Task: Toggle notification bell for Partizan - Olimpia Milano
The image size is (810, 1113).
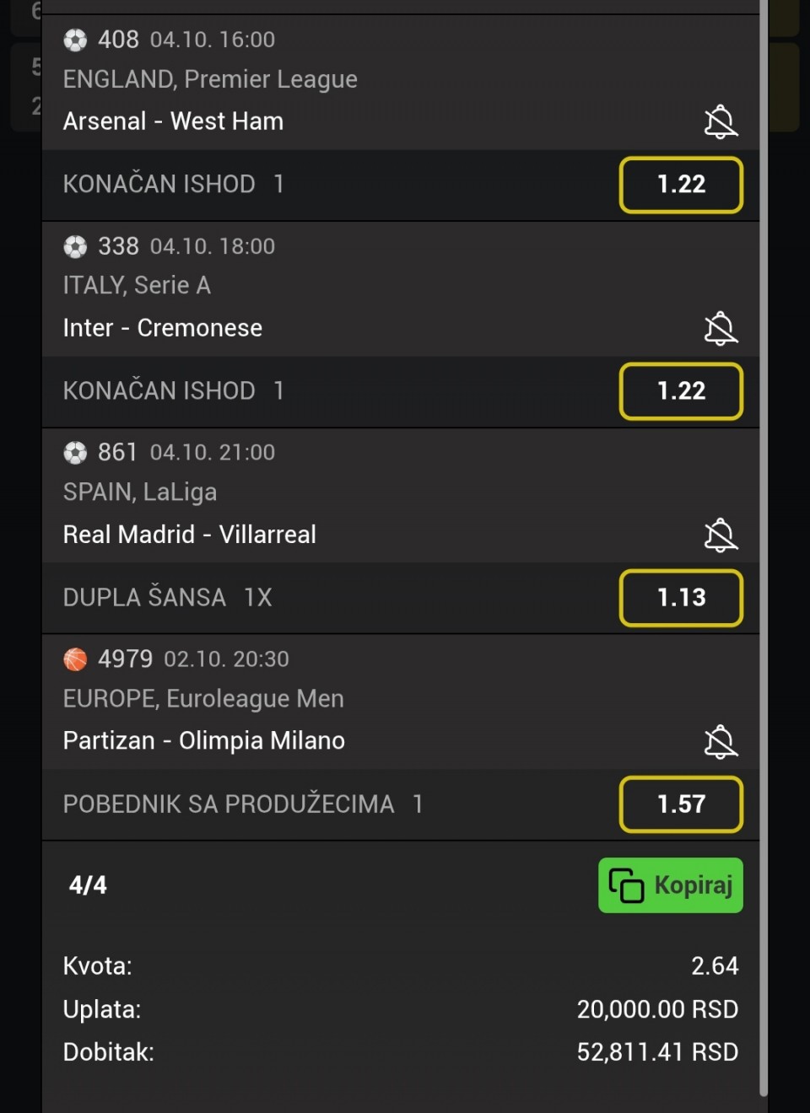Action: tap(721, 742)
